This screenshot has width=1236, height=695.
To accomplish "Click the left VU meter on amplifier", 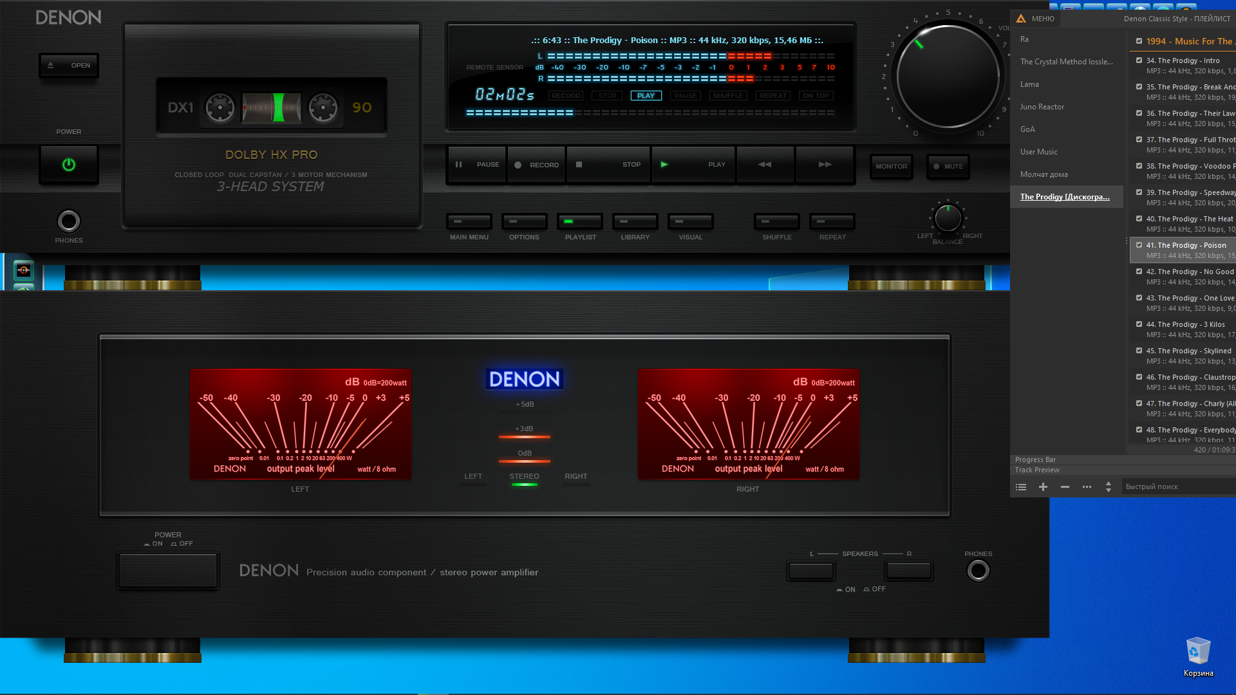I will (x=301, y=424).
